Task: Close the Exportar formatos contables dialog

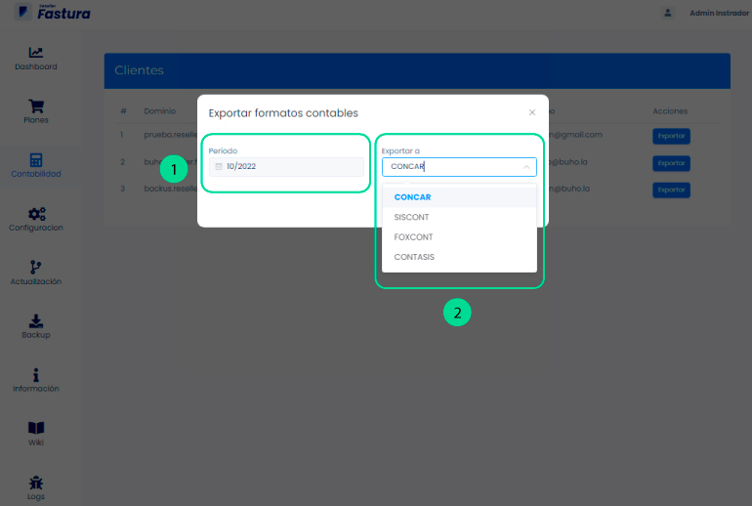Action: pos(532,113)
